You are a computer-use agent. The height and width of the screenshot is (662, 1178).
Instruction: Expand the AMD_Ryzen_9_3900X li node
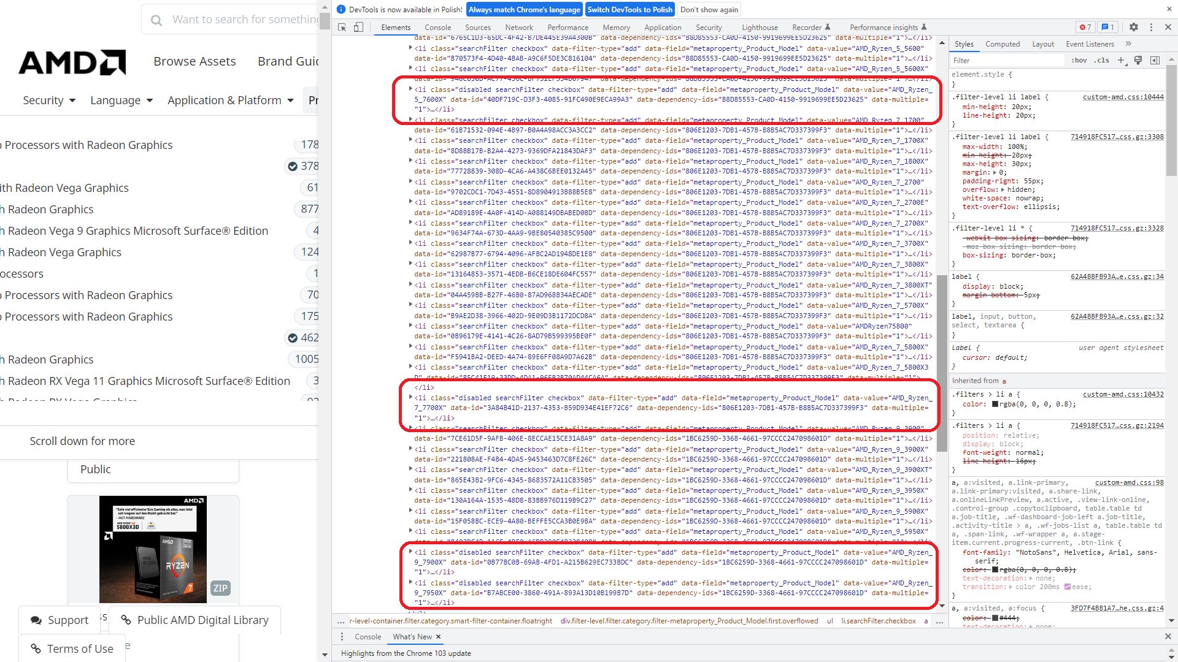coord(410,449)
